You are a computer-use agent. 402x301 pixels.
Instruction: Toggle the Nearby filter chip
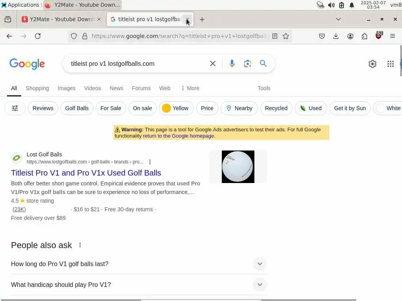239,108
